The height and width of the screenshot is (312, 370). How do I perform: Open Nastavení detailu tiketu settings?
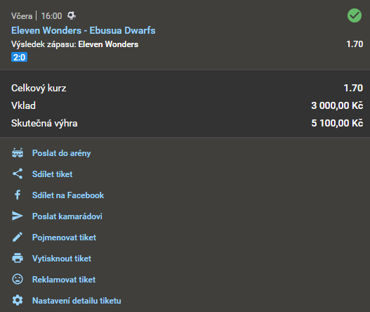77,301
